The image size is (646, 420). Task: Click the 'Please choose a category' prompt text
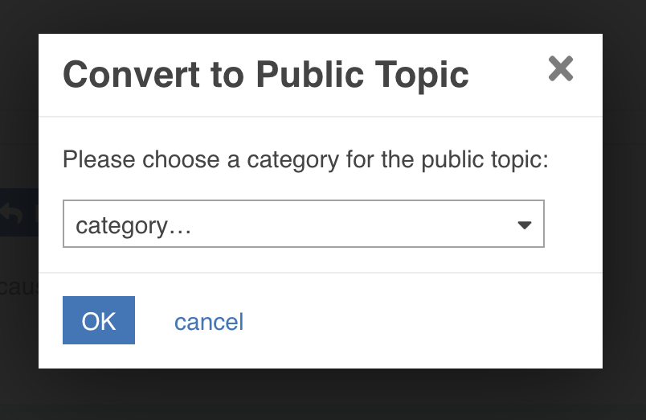click(x=305, y=159)
